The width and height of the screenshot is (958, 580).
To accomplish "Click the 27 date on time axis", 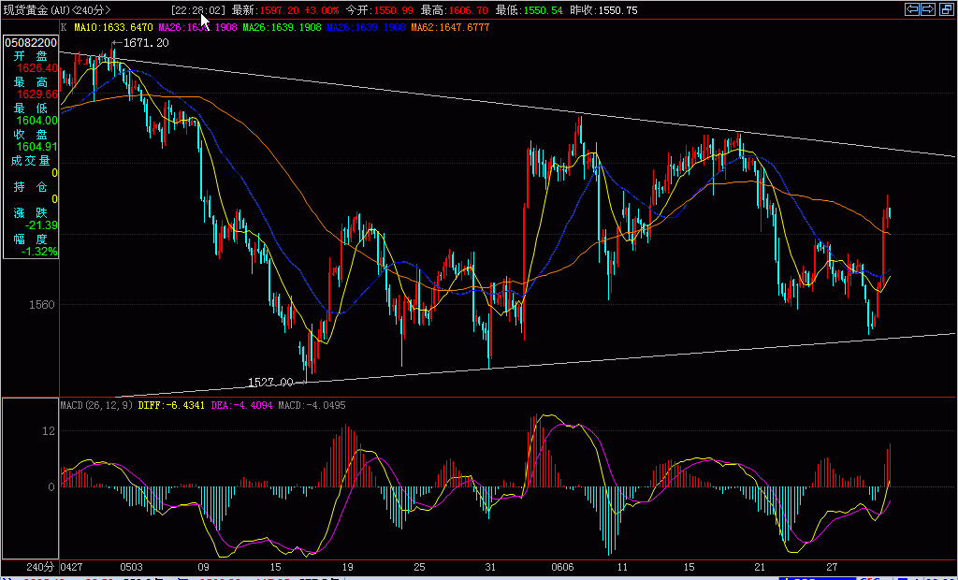I will click(832, 566).
